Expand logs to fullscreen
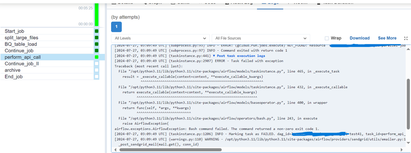Screen dimensions: 411x153 pos(406,38)
